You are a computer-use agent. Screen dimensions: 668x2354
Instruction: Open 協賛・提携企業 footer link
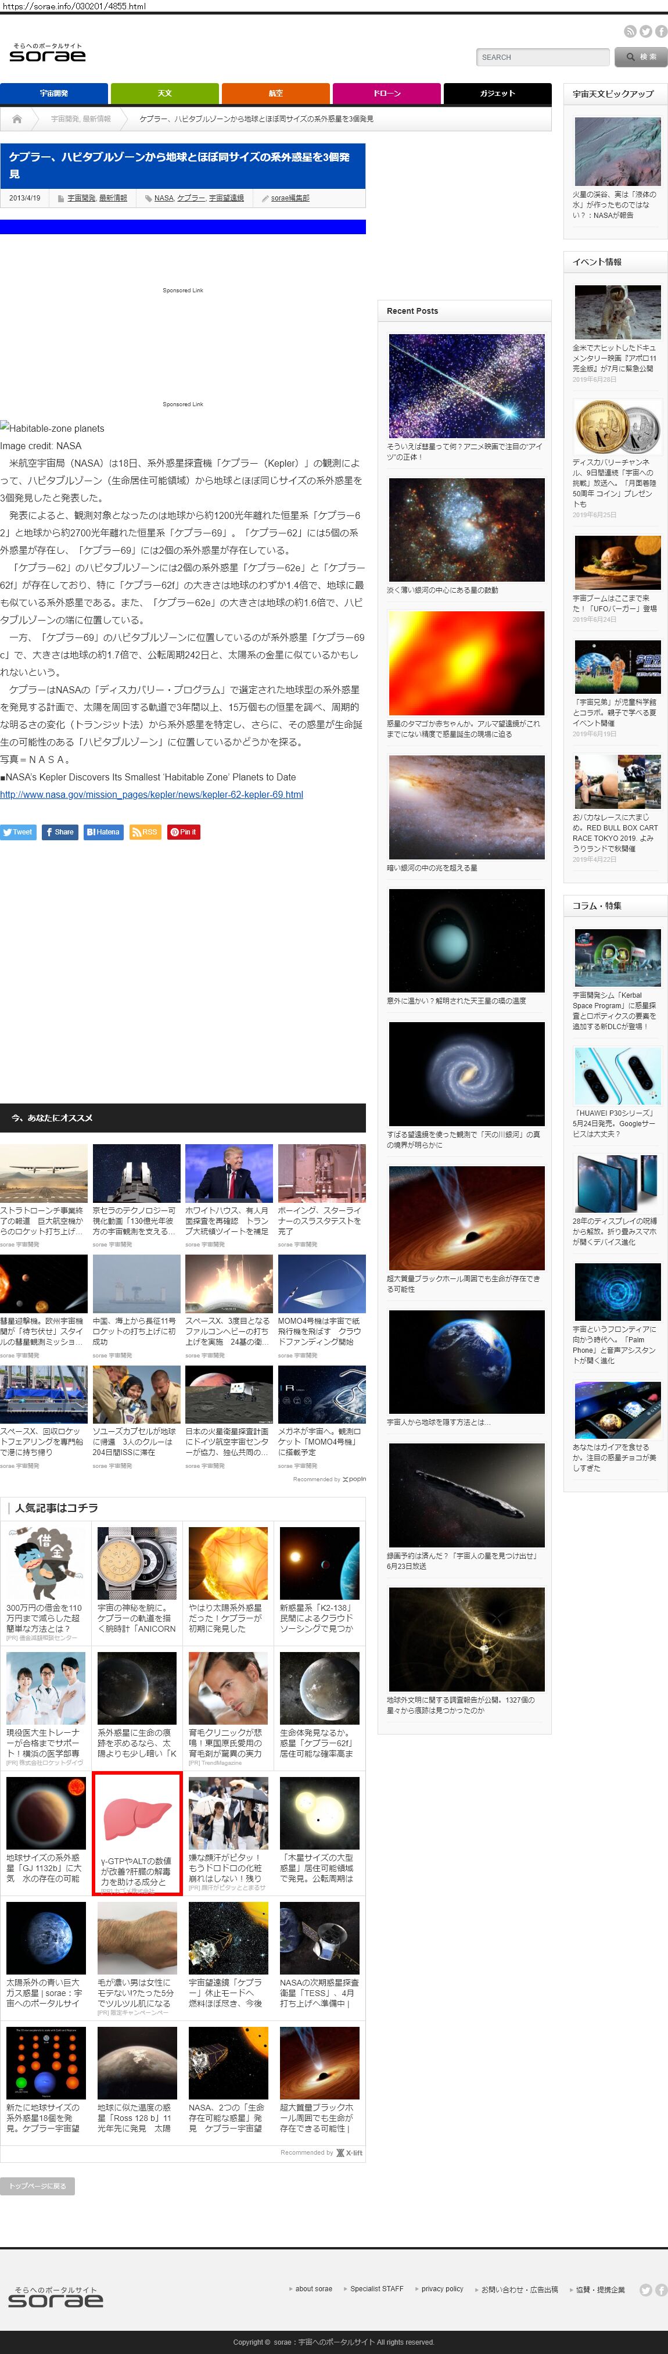[601, 2289]
